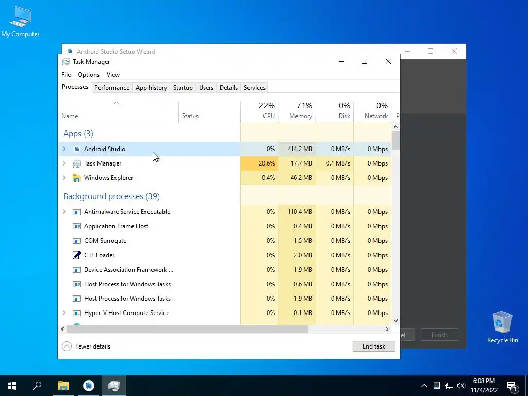Select the COM Surrogate process row
This screenshot has height=396, width=528.
point(225,241)
